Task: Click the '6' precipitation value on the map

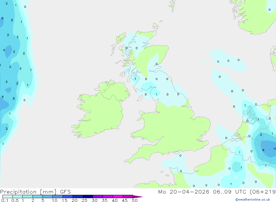Action: click(x=263, y=150)
